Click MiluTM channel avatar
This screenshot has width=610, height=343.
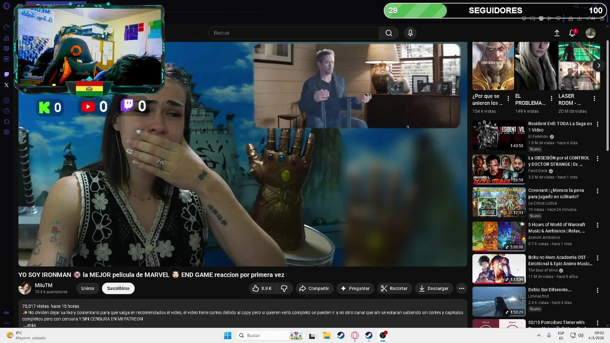25,288
